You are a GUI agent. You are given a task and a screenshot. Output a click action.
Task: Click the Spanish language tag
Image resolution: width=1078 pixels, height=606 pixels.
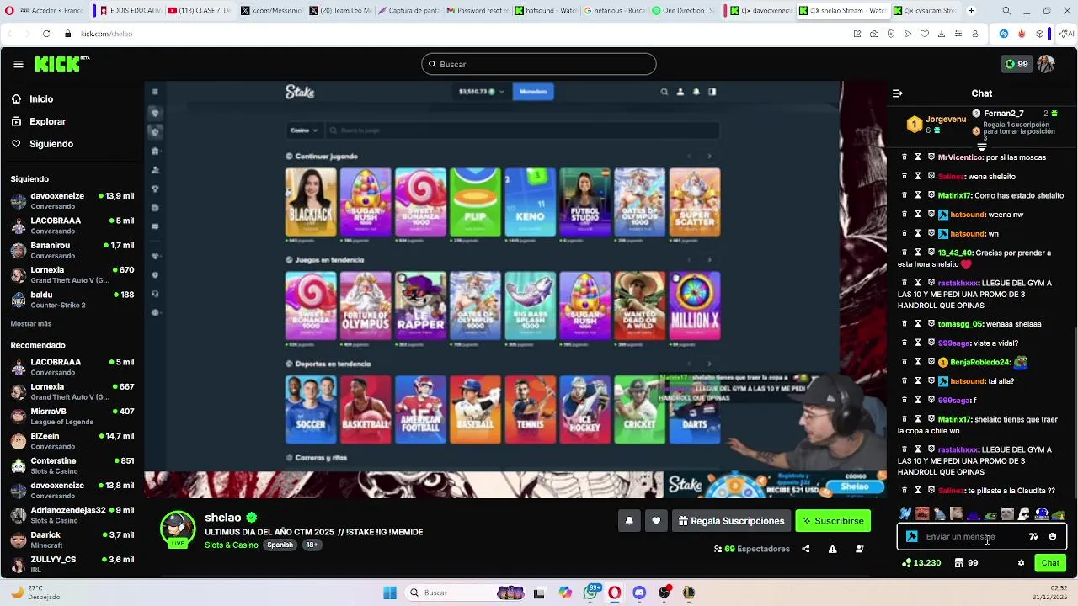coord(280,545)
